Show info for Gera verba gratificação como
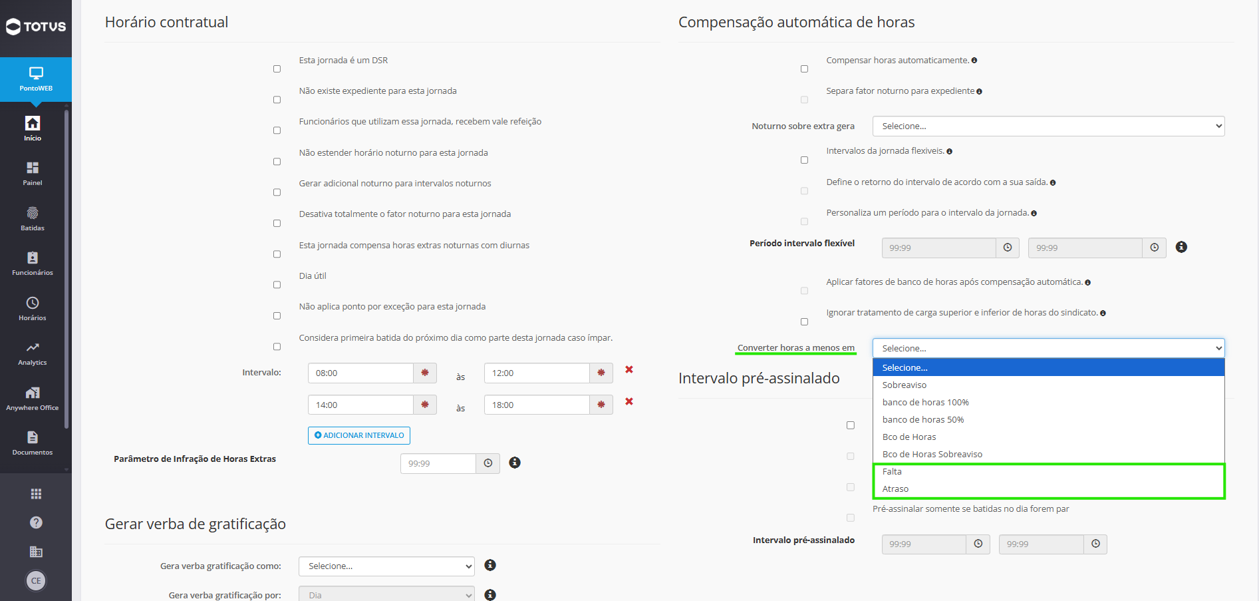Viewport: 1259px width, 601px height. click(490, 565)
